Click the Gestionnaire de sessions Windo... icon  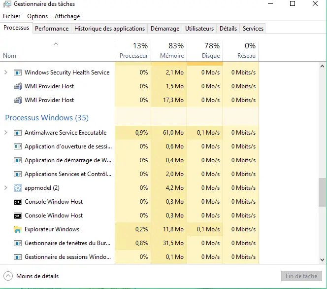18,257
